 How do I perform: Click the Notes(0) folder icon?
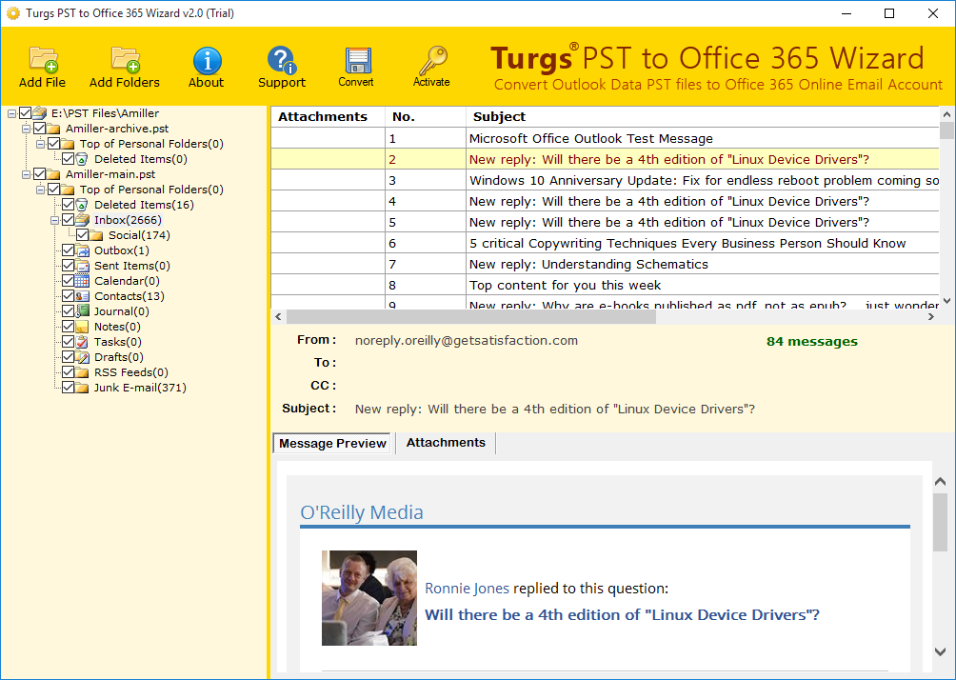(83, 327)
